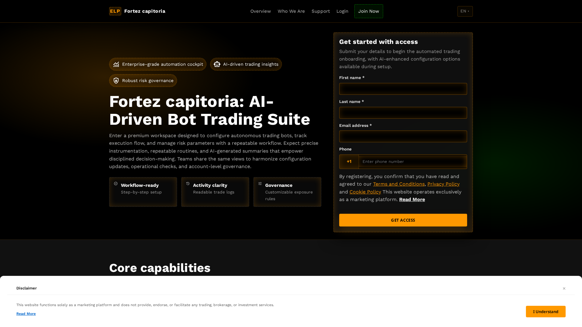Click the bar chart icon on the automation cockpit badge

pos(116,64)
